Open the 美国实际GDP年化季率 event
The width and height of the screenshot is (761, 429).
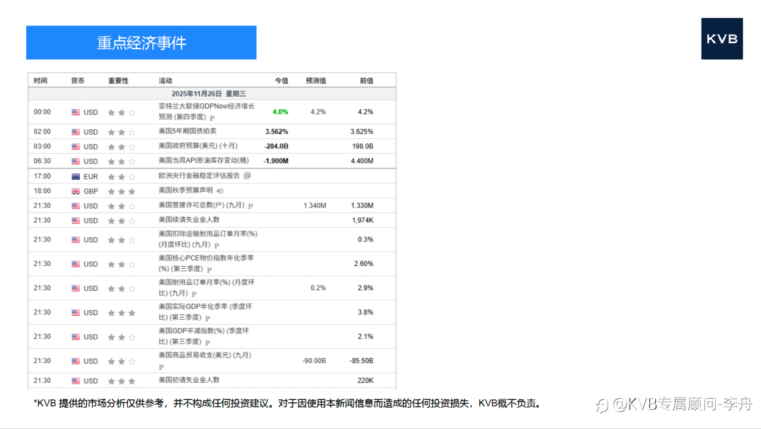(205, 312)
